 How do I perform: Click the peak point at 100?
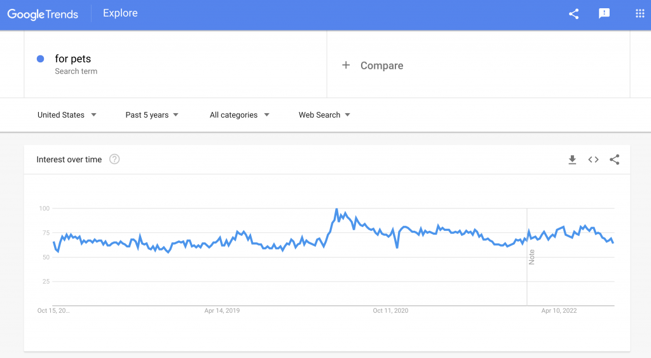click(x=337, y=209)
